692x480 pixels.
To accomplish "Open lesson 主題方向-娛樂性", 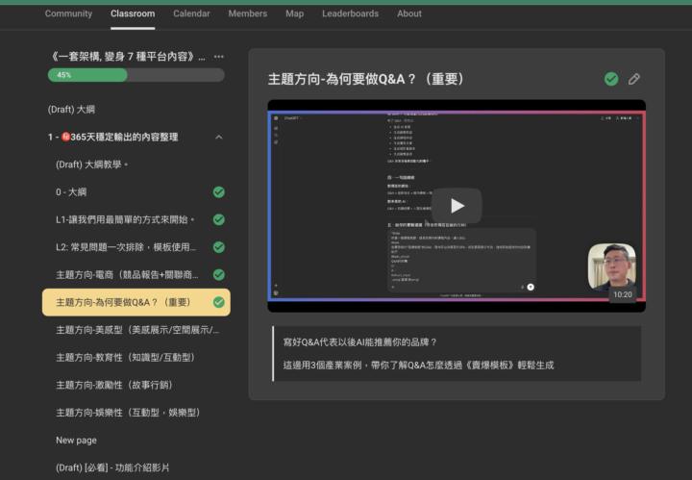I will click(128, 413).
